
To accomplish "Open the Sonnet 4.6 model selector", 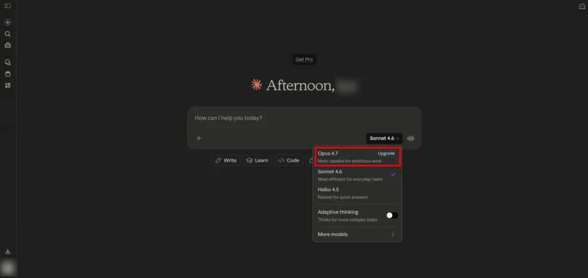I will click(384, 138).
